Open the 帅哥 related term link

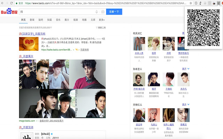coord(169,53)
